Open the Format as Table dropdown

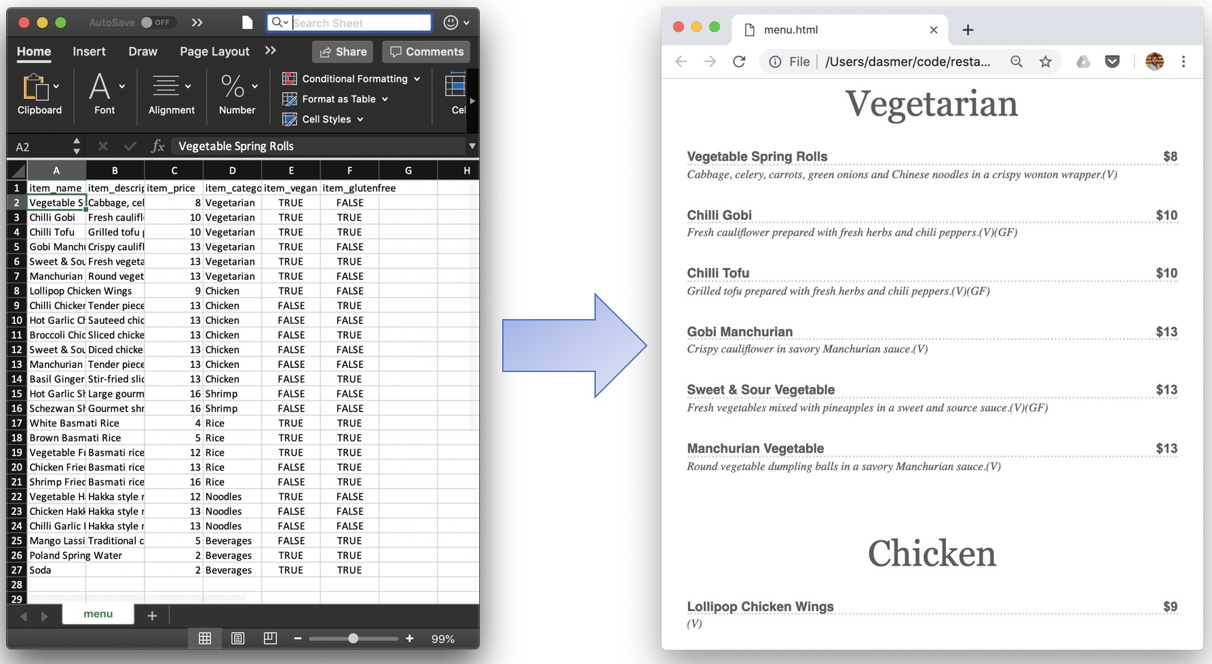(335, 99)
